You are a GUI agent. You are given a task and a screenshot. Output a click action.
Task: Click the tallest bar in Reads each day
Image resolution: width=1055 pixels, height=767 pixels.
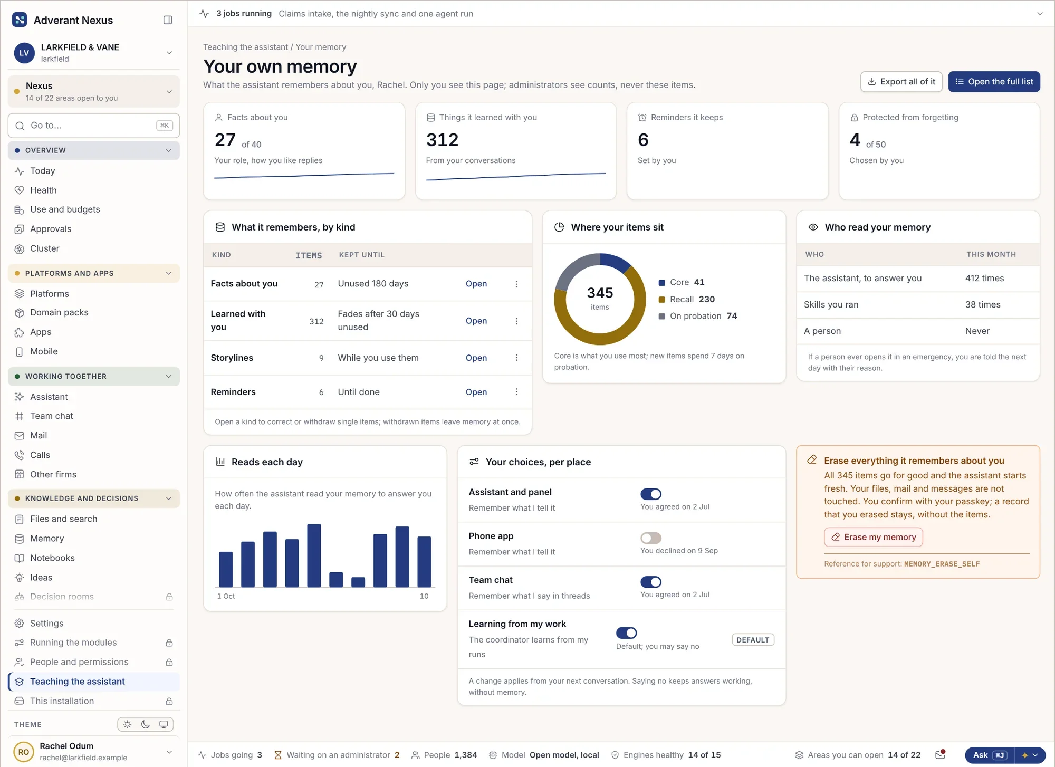tap(314, 555)
